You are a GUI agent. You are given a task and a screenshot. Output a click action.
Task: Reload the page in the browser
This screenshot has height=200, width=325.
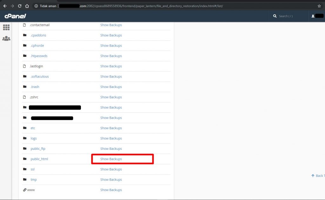(20, 6)
